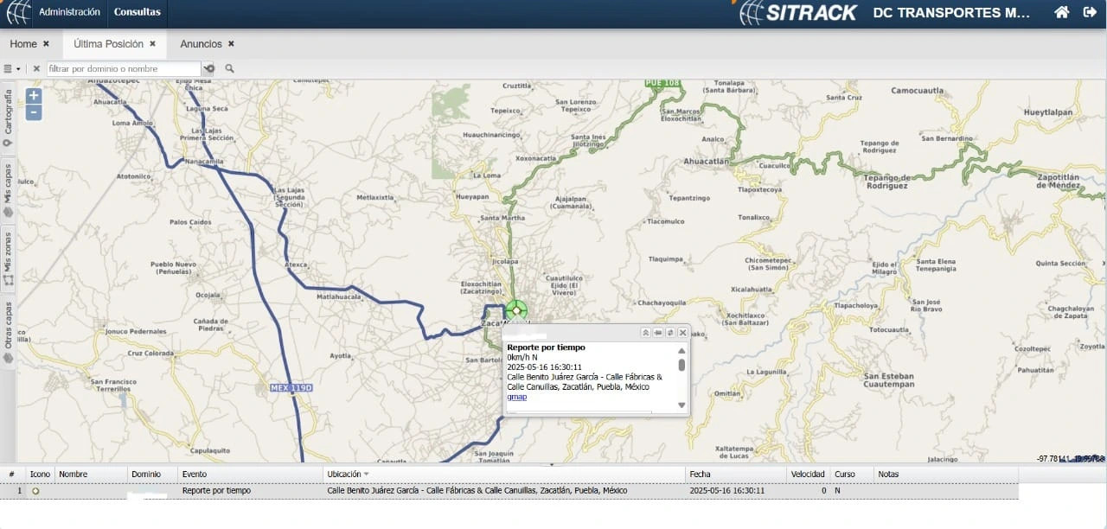Click the popup vertical scrollbar thumb
1107x529 pixels.
681,365
